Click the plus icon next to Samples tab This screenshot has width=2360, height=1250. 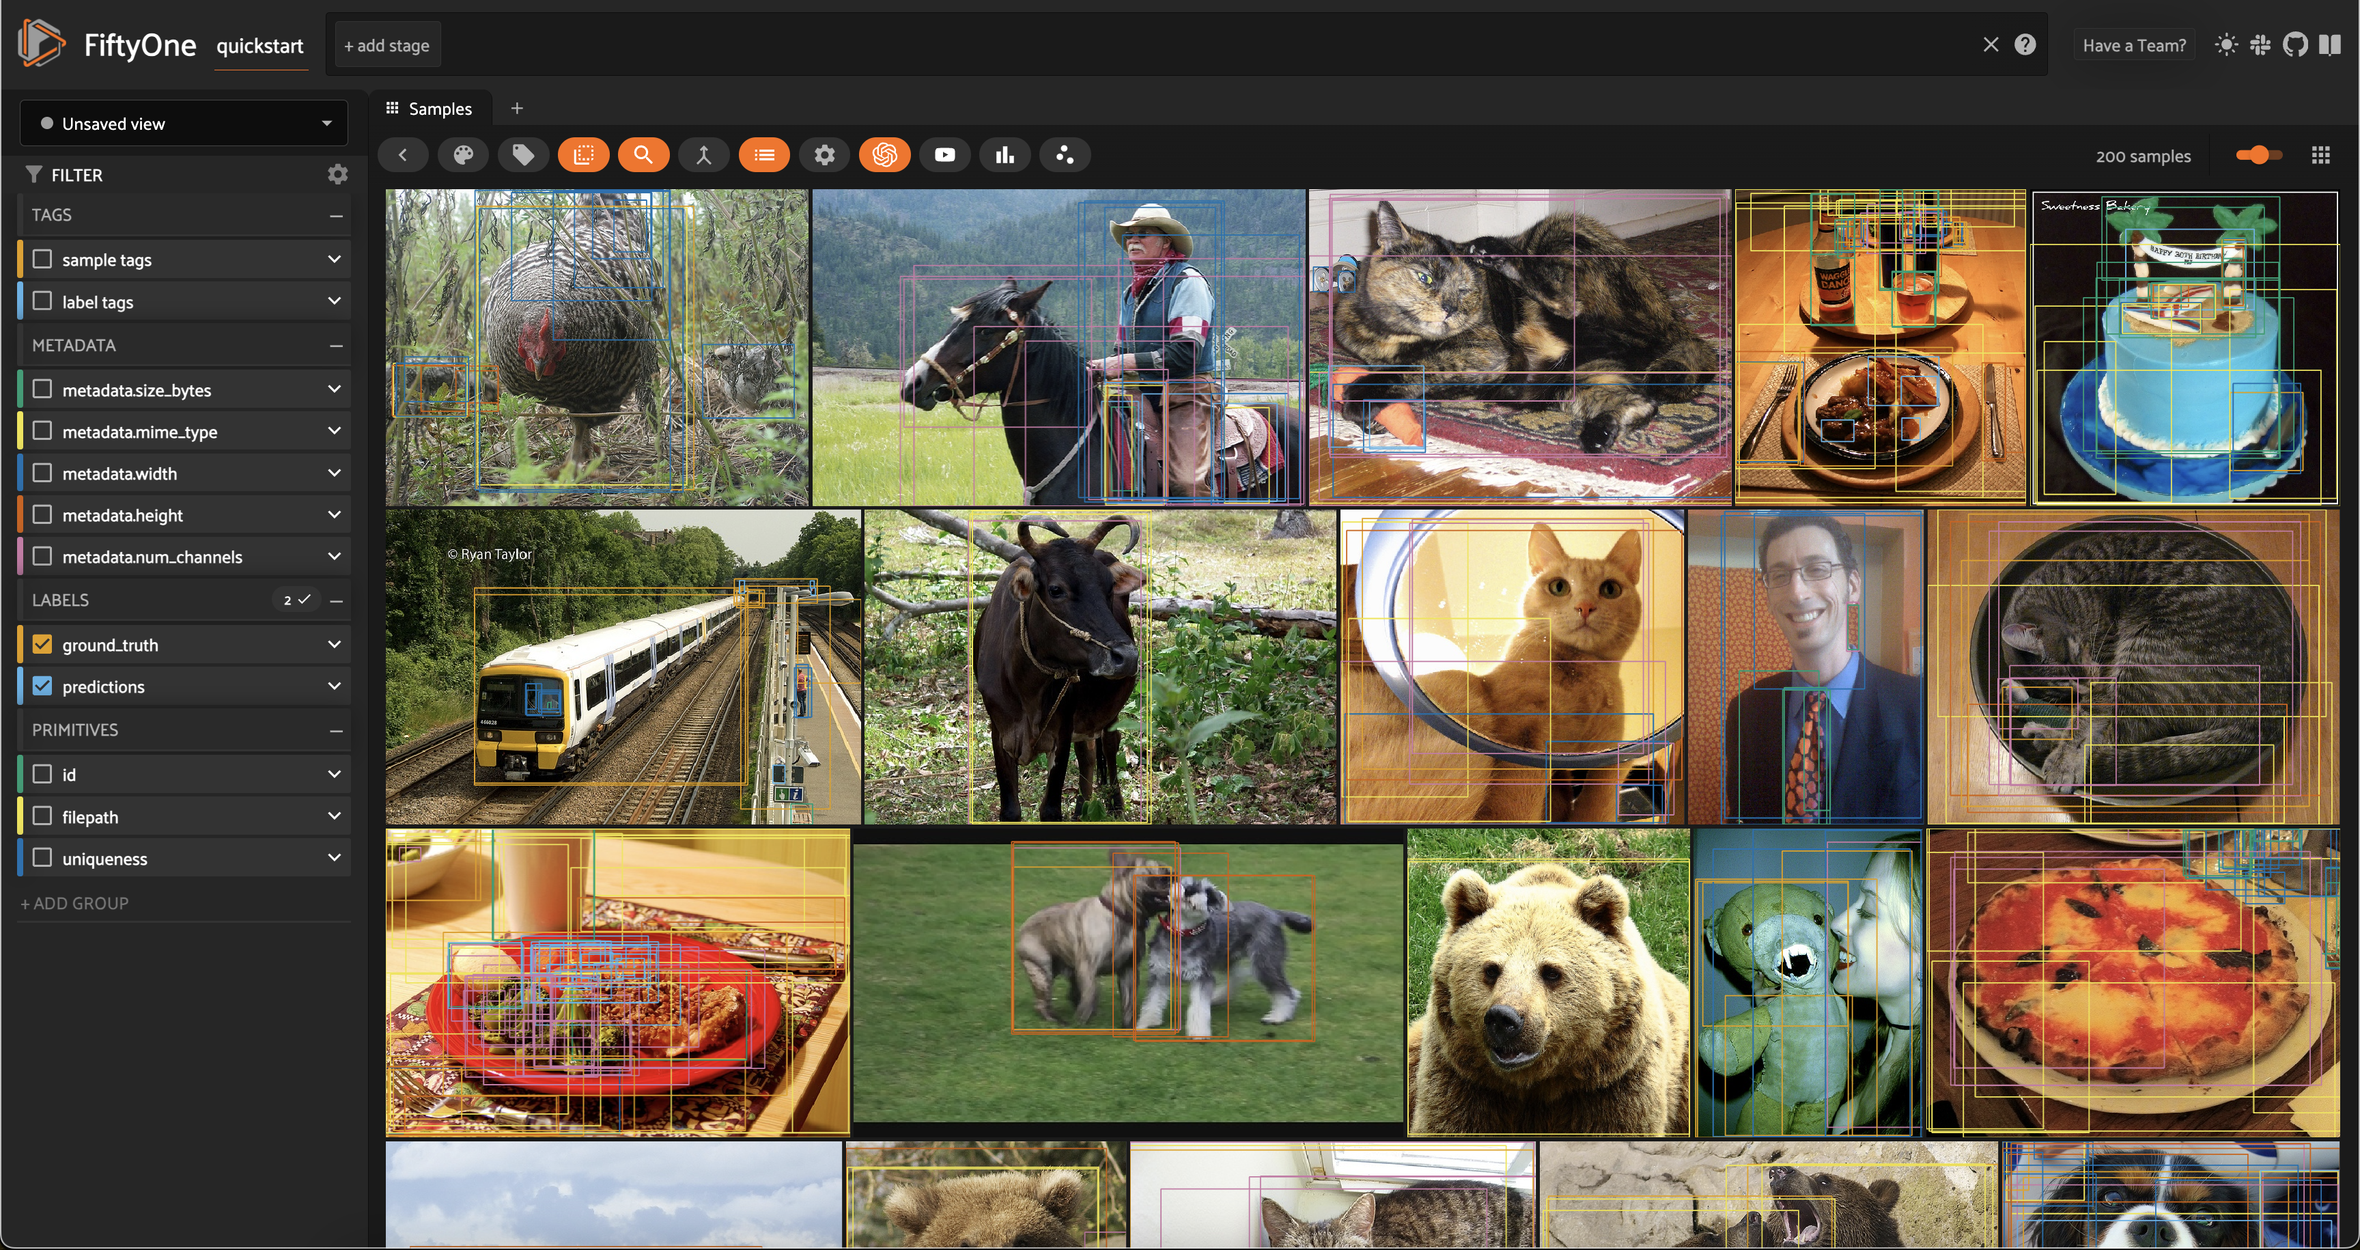517,108
